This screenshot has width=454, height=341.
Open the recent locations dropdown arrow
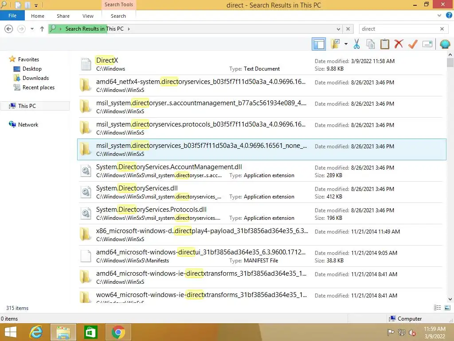pyautogui.click(x=32, y=29)
